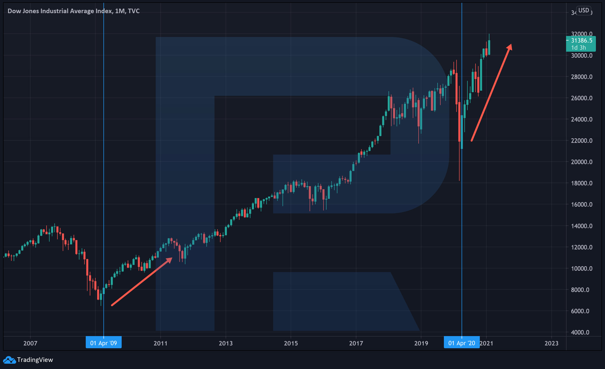Click the 12000.0 price axis label
Image resolution: width=605 pixels, height=369 pixels.
(582, 247)
